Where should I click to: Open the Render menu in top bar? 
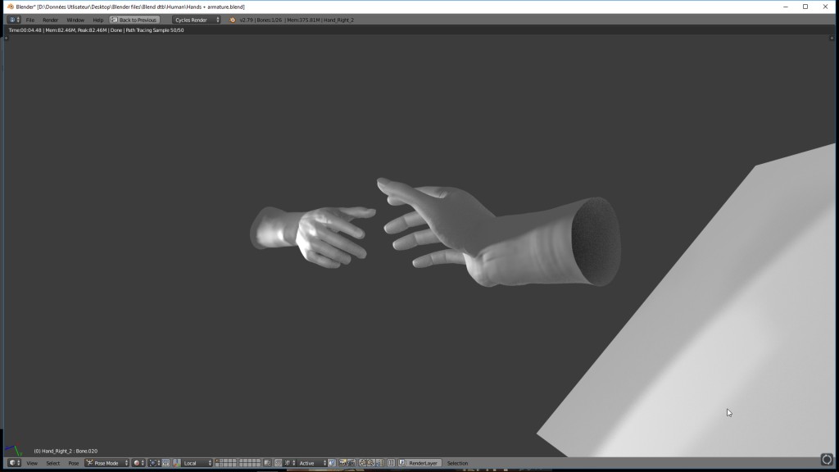pos(51,20)
